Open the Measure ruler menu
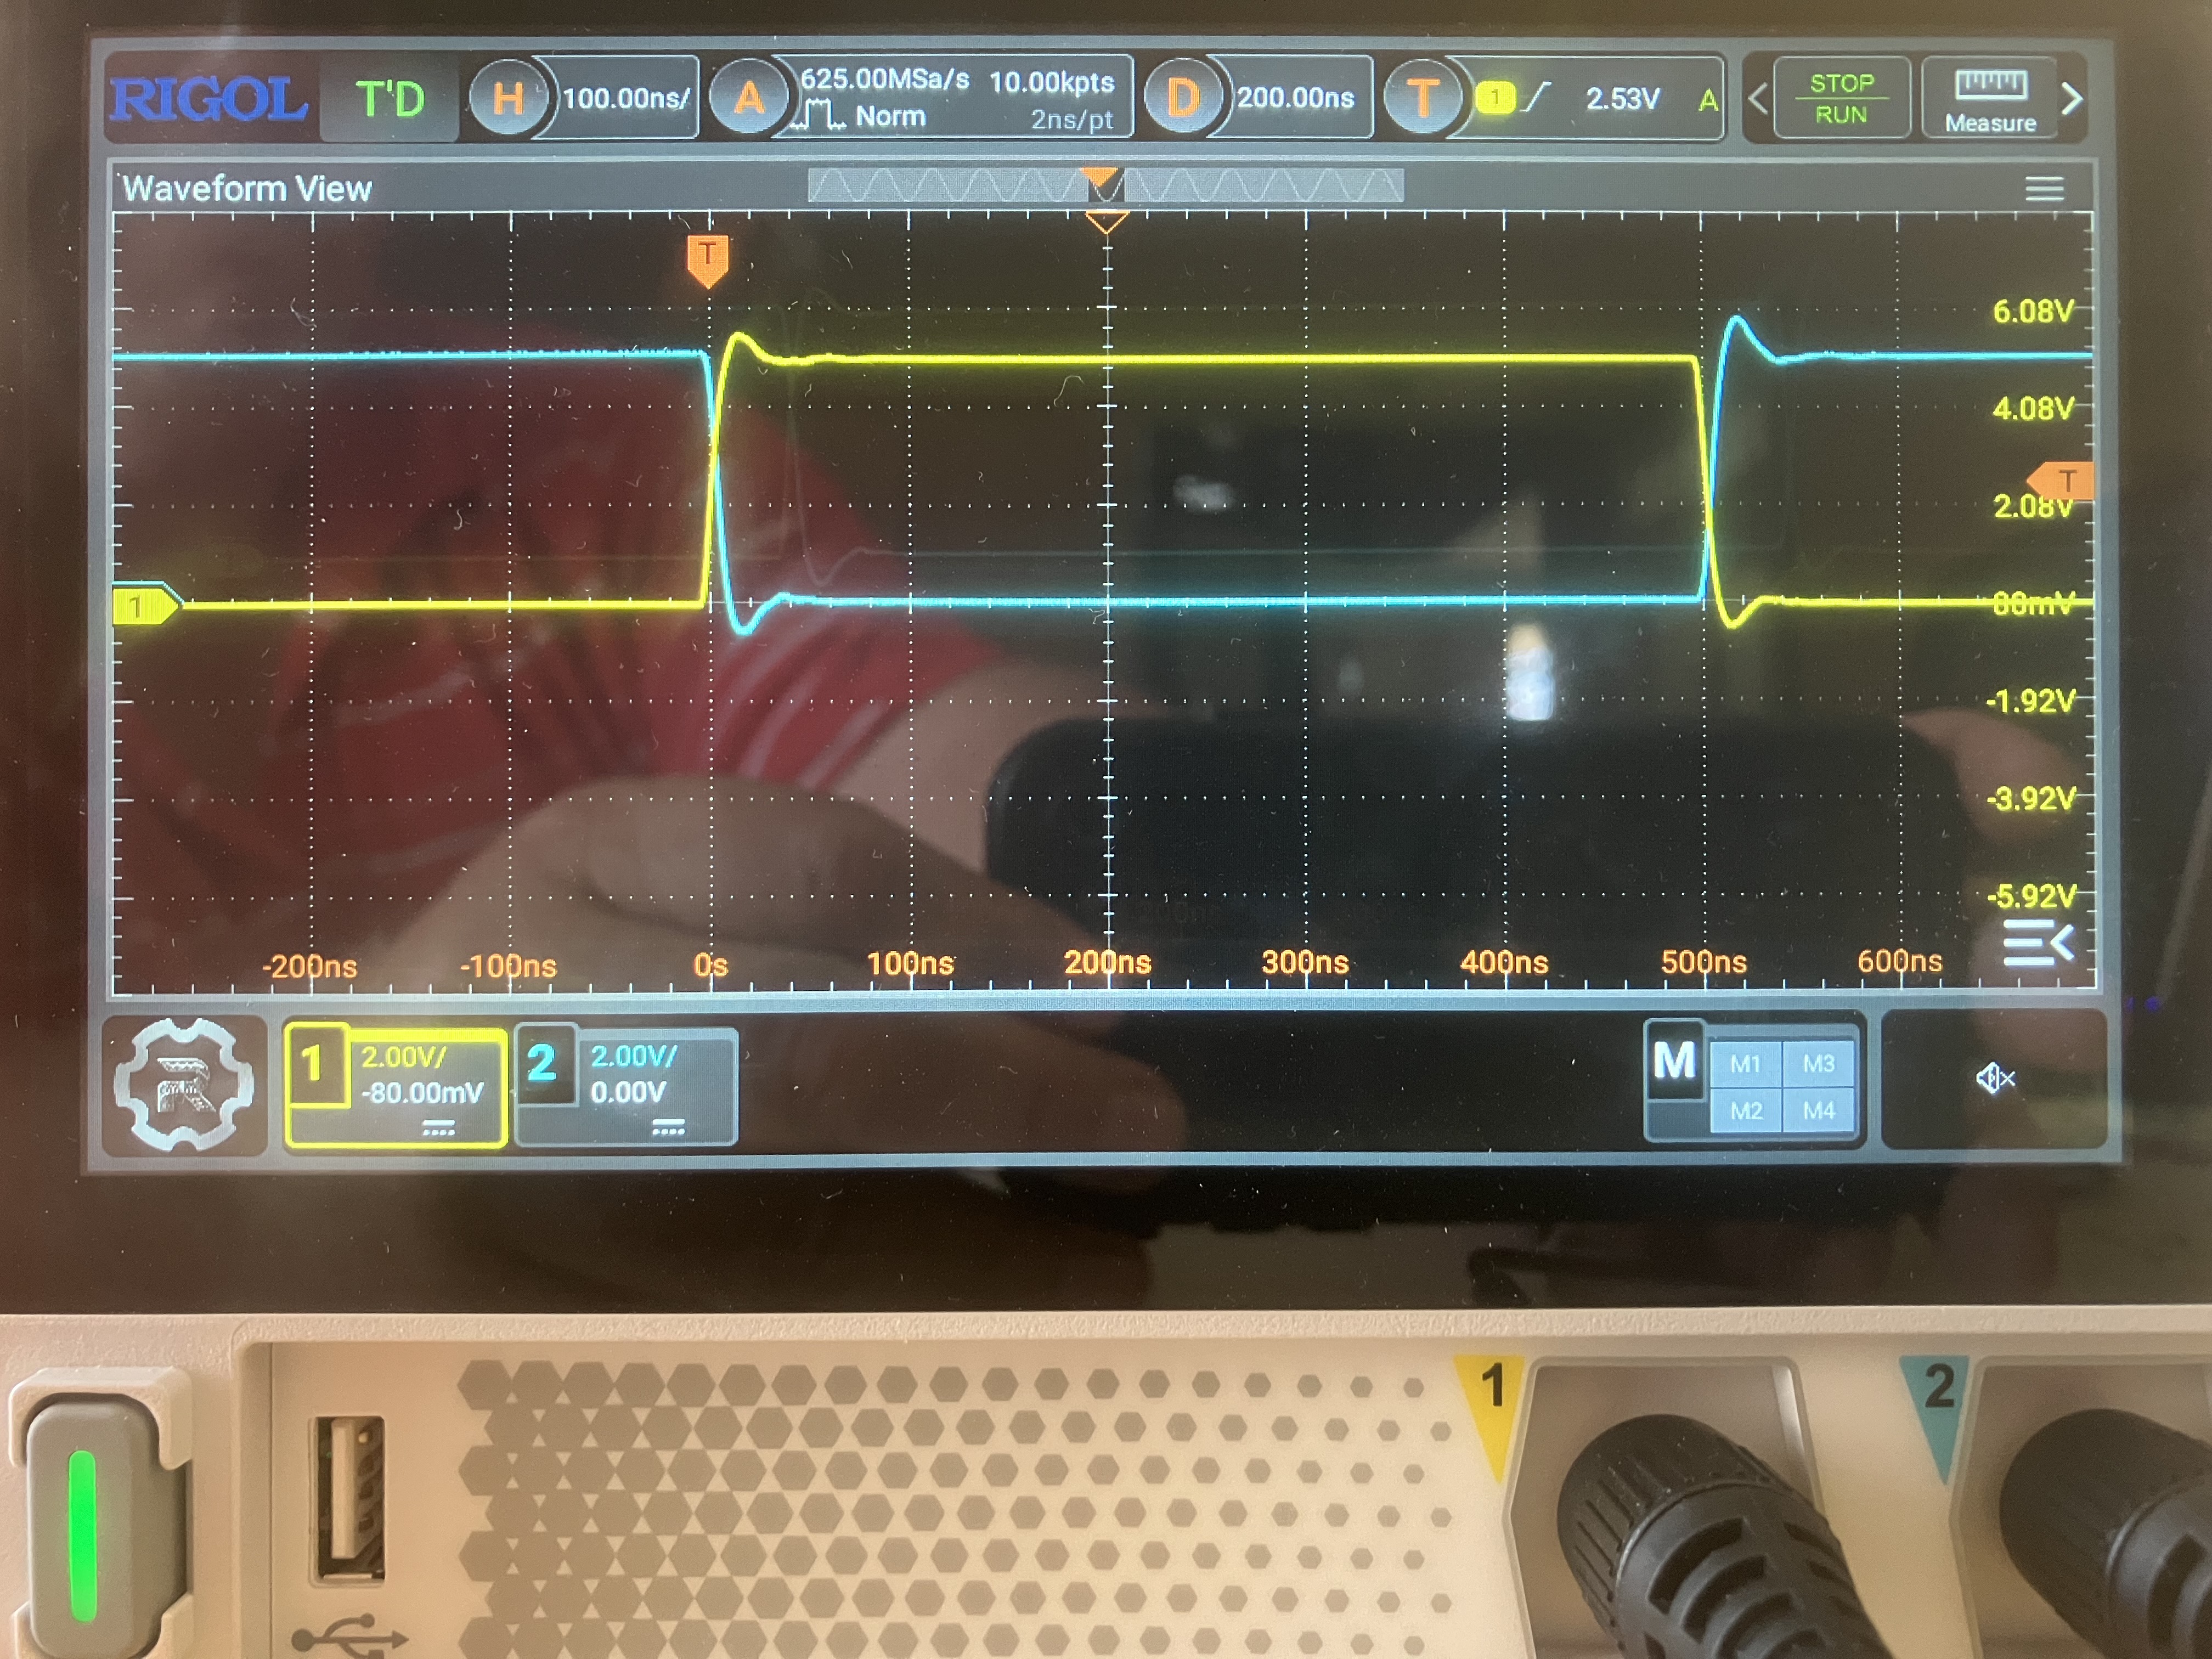The image size is (2212, 1659). (x=1989, y=98)
